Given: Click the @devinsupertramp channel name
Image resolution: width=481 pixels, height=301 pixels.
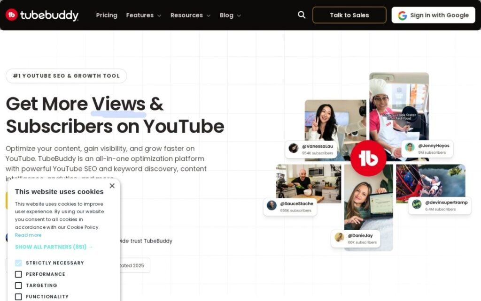Looking at the screenshot, I should click(446, 203).
